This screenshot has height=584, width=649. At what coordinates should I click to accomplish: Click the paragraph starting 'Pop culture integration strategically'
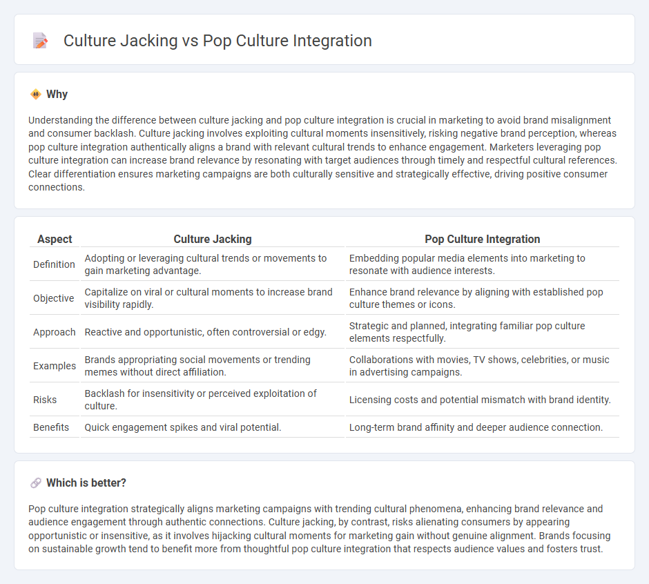(x=320, y=529)
